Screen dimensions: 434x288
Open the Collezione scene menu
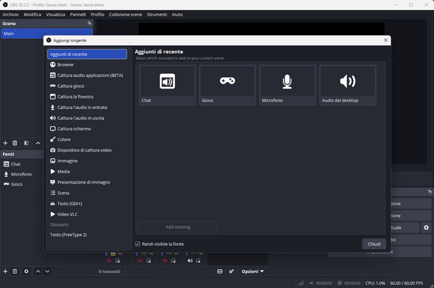point(126,14)
